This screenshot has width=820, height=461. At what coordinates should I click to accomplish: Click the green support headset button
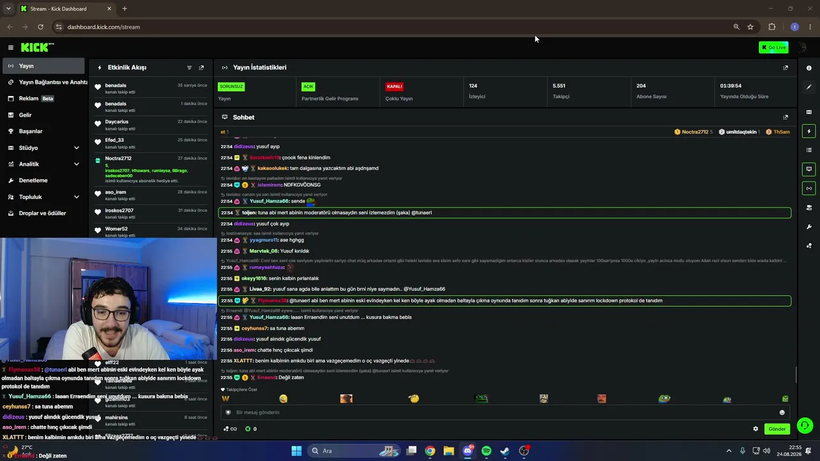pos(805,425)
